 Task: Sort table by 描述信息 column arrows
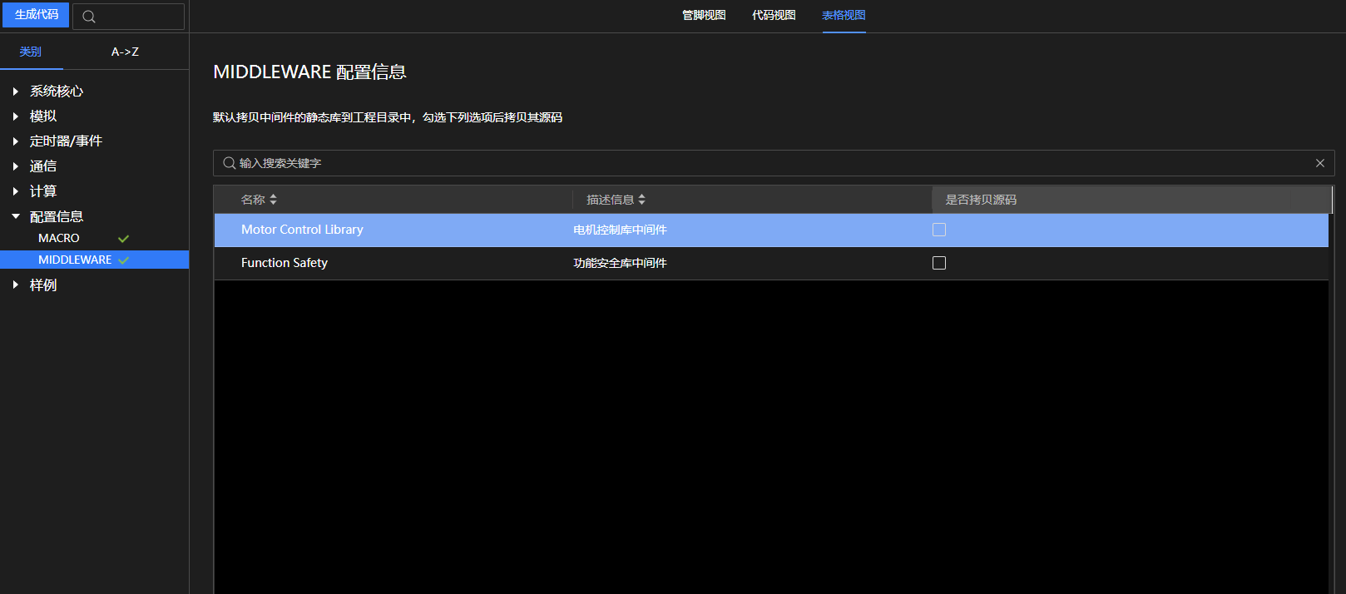click(x=641, y=200)
